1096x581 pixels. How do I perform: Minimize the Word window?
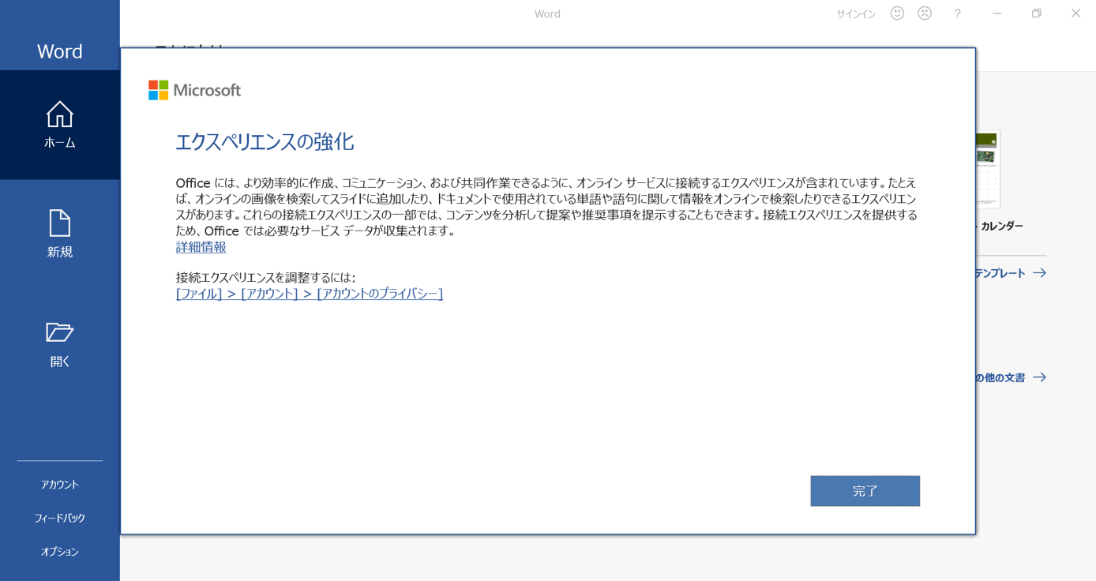click(997, 13)
